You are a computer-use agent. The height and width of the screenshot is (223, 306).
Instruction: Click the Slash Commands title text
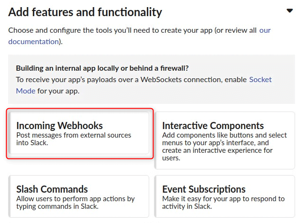52,189
